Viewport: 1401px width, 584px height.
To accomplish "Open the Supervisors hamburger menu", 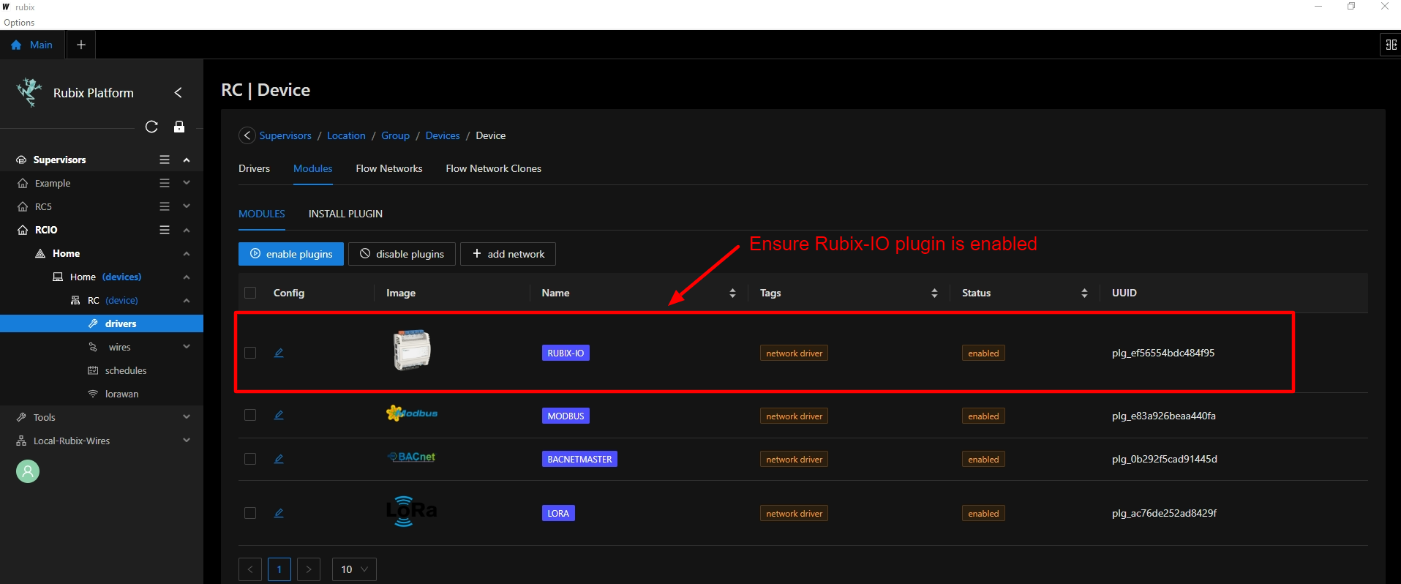I will point(165,160).
